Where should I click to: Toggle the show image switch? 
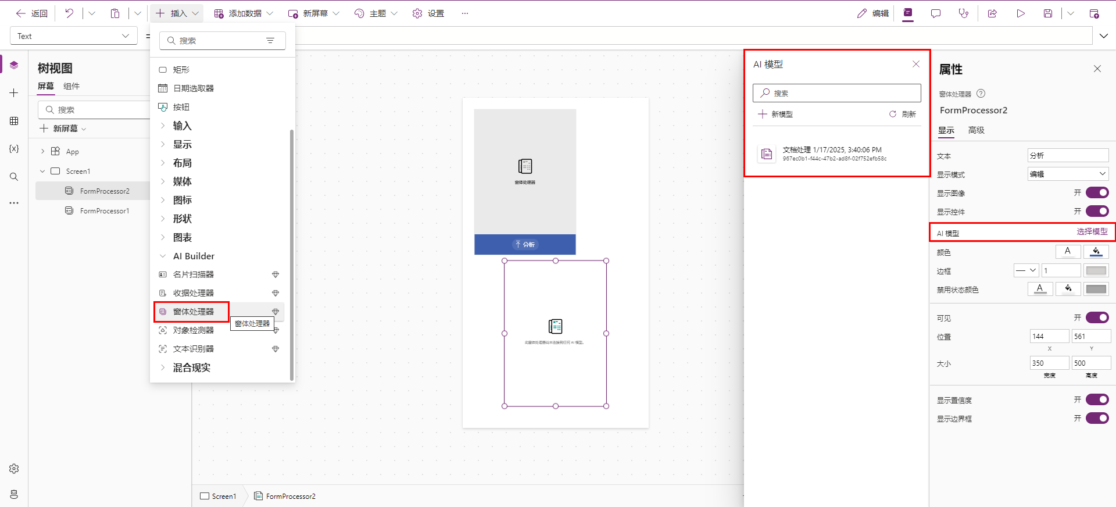[1097, 192]
